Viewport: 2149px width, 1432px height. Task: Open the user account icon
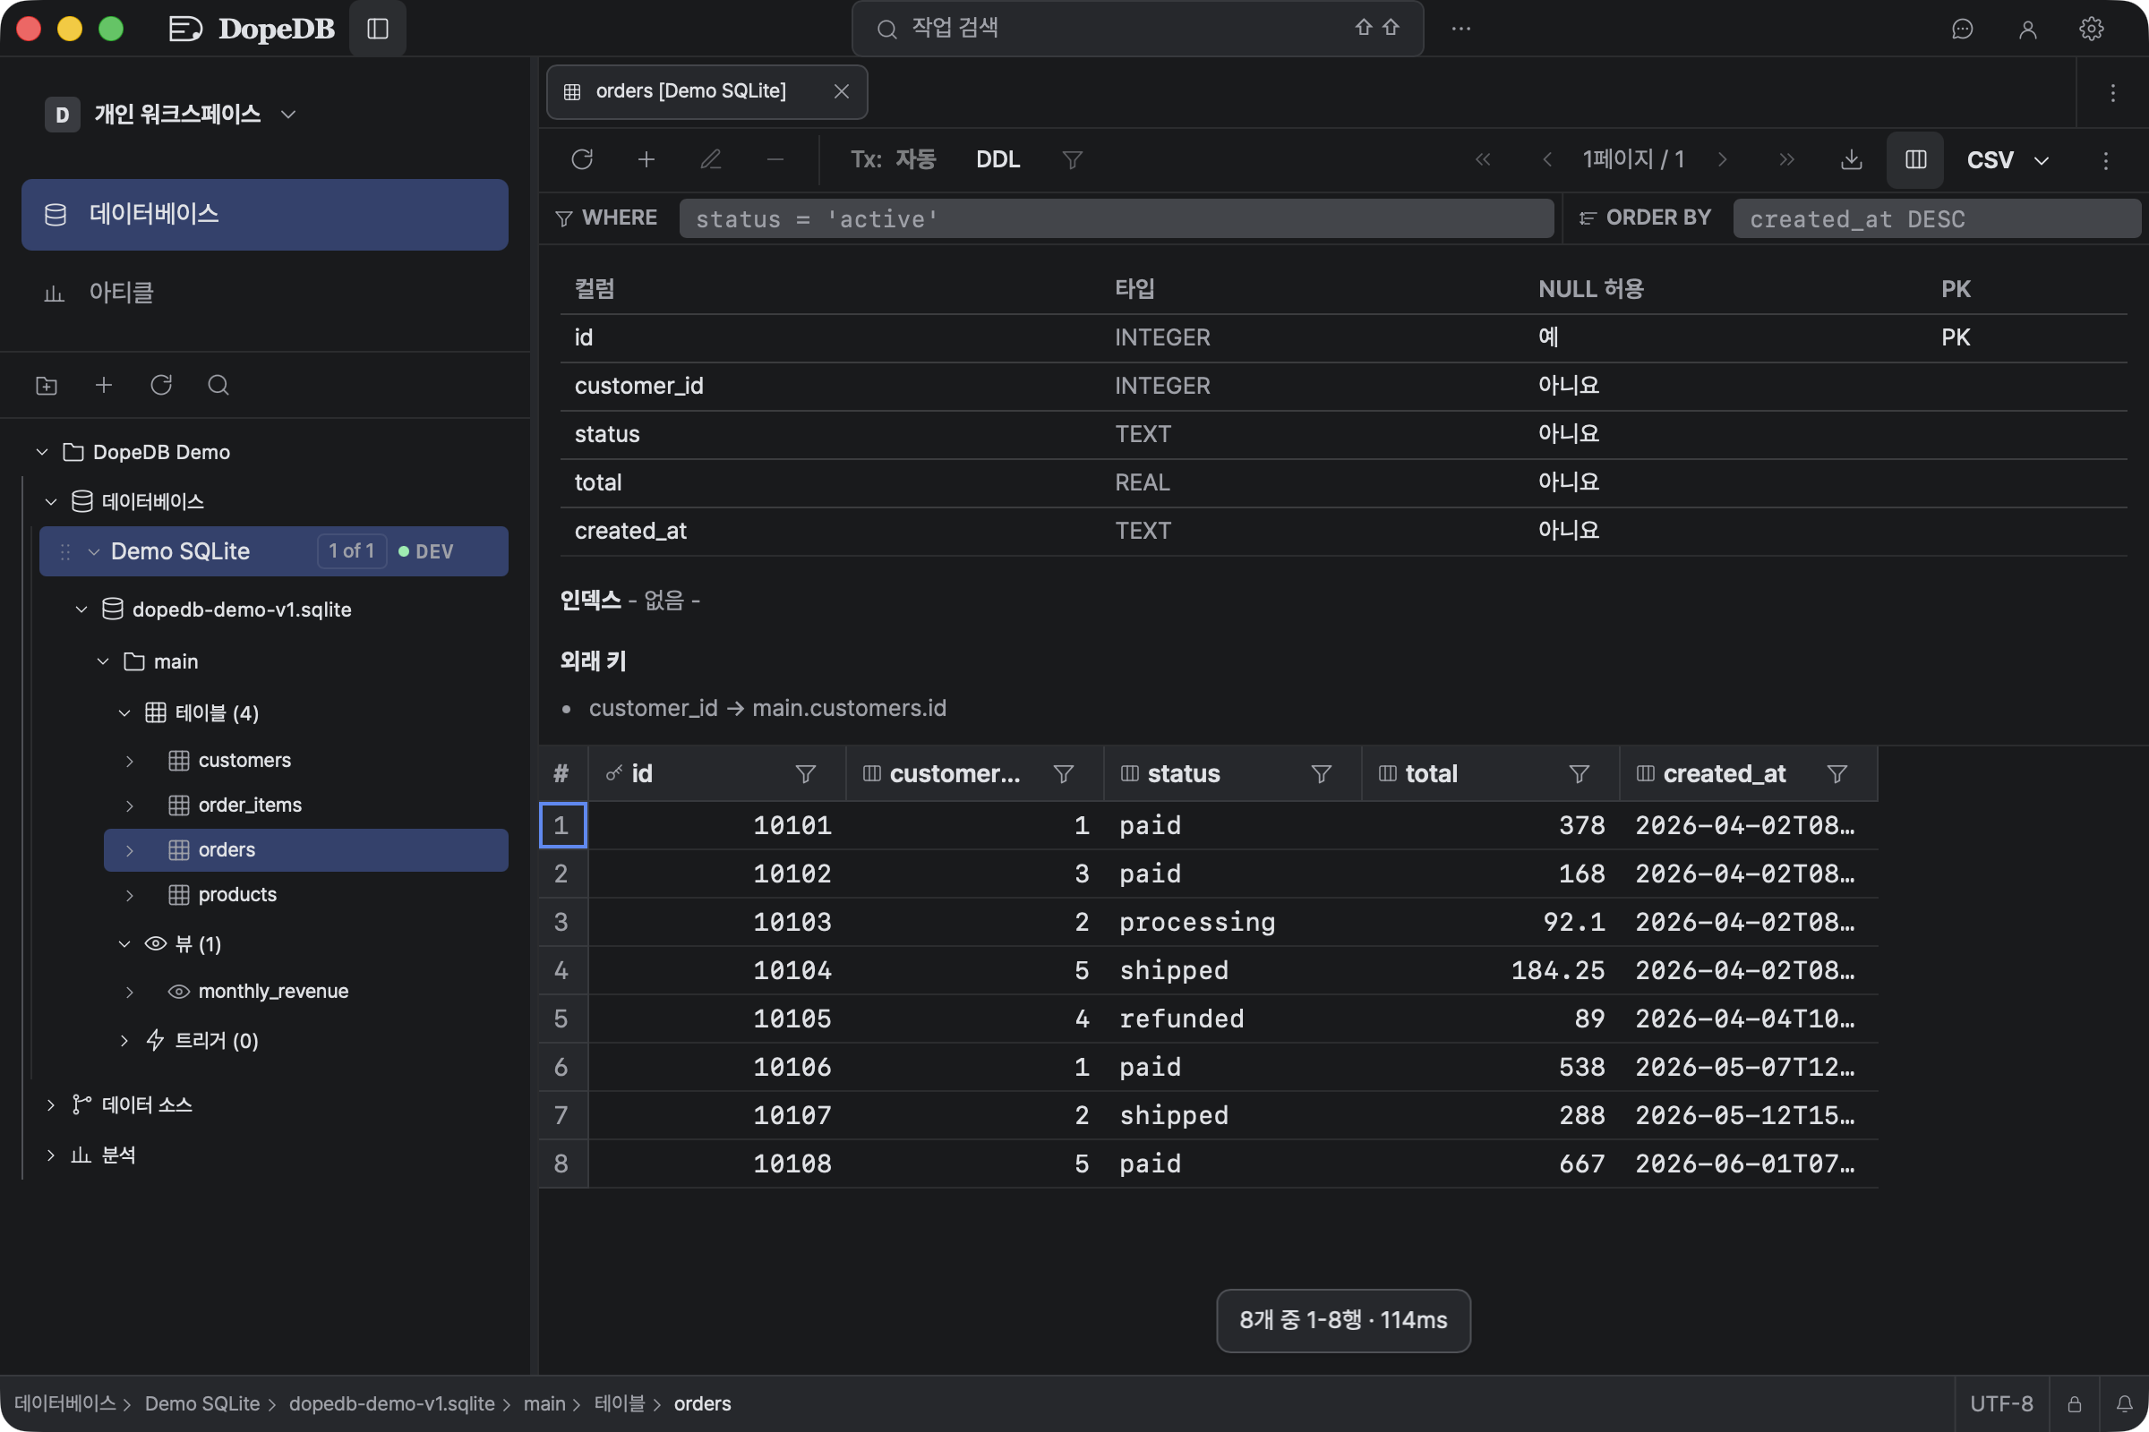click(2027, 30)
